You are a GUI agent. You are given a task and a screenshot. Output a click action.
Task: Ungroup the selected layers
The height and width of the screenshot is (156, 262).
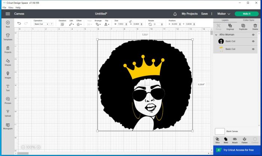click(230, 27)
